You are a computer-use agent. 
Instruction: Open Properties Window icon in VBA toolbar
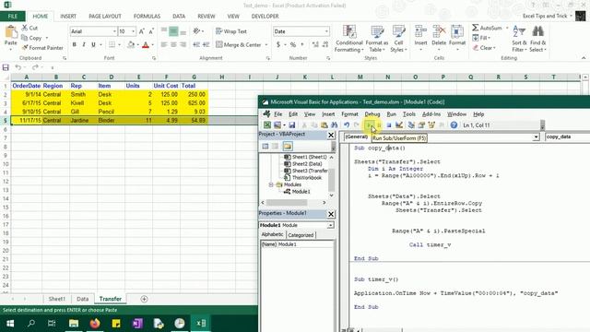tap(421, 125)
